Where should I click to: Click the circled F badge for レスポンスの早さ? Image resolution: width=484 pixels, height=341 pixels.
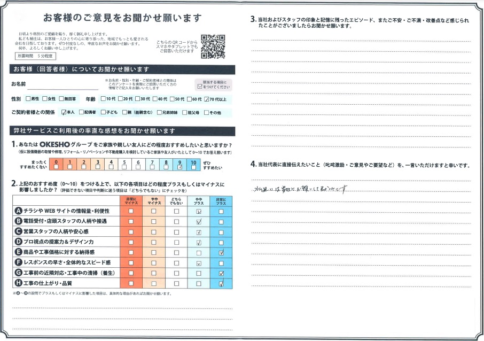pyautogui.click(x=18, y=263)
